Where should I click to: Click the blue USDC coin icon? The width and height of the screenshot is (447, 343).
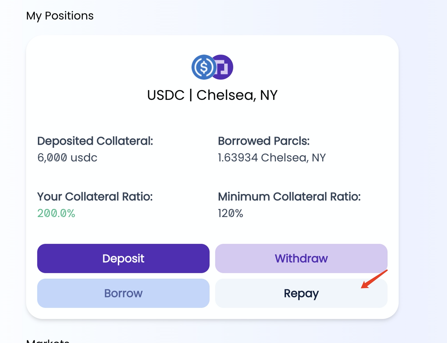(203, 67)
